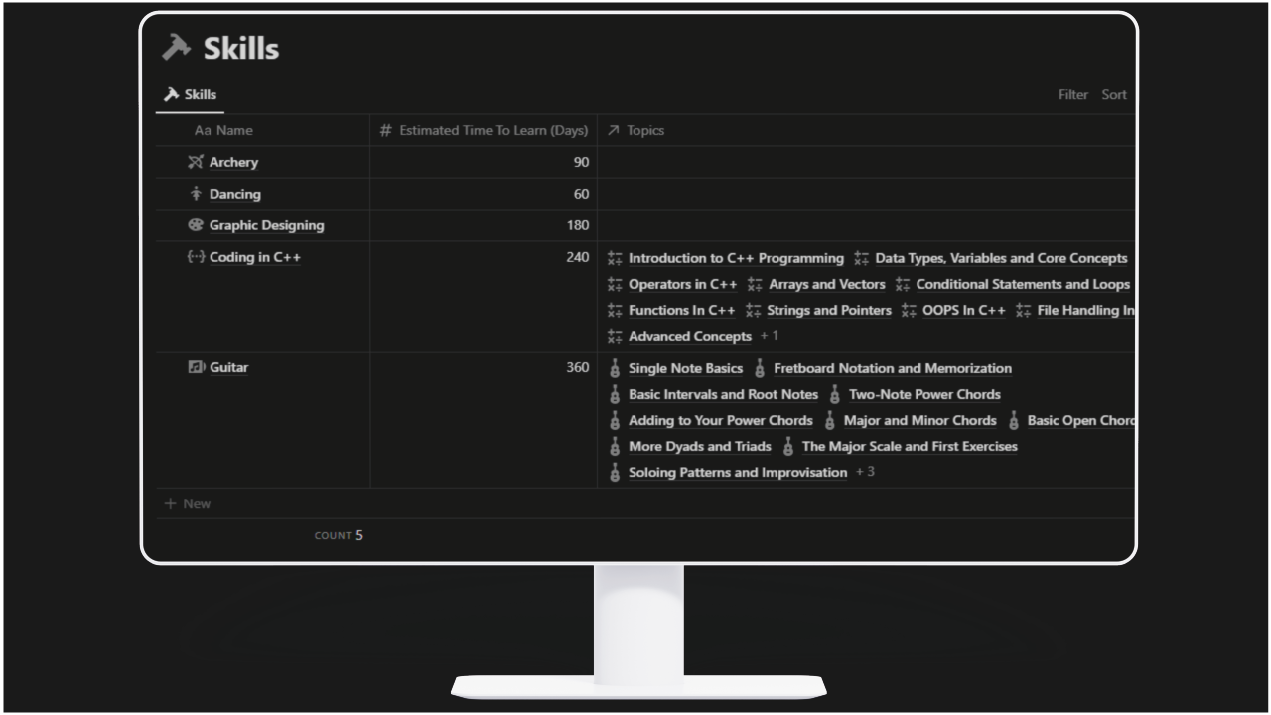Click the Archery bow icon

196,162
